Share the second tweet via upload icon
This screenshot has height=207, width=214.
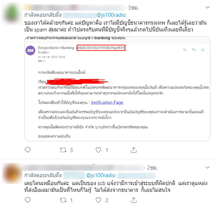(134, 200)
